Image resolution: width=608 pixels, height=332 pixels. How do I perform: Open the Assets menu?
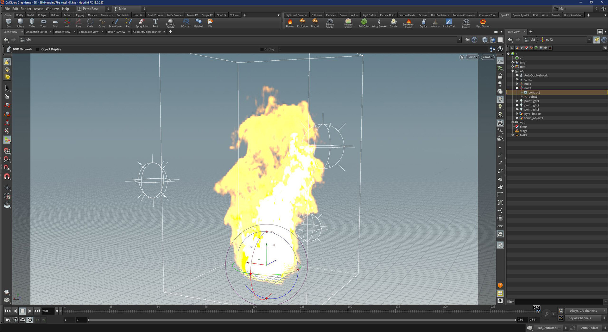[x=39, y=9]
